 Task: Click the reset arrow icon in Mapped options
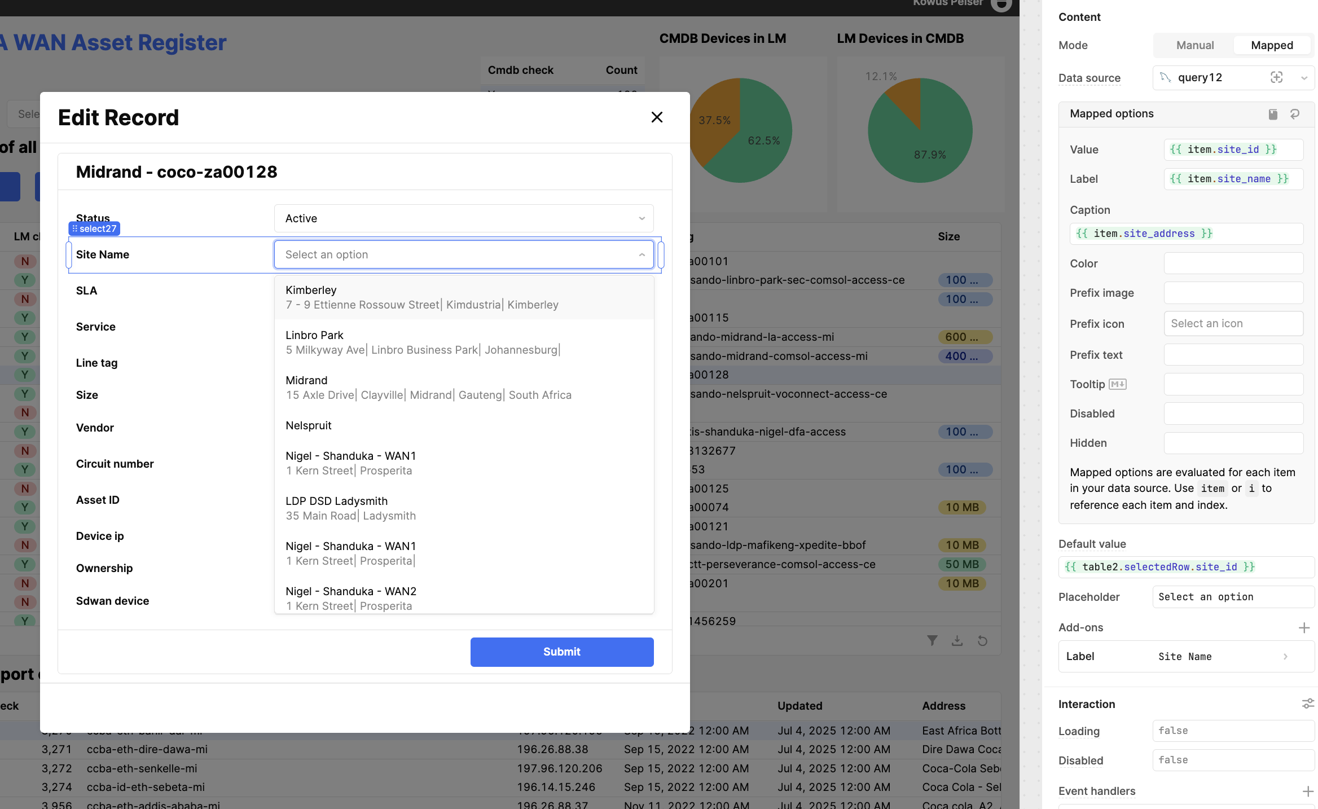point(1295,114)
